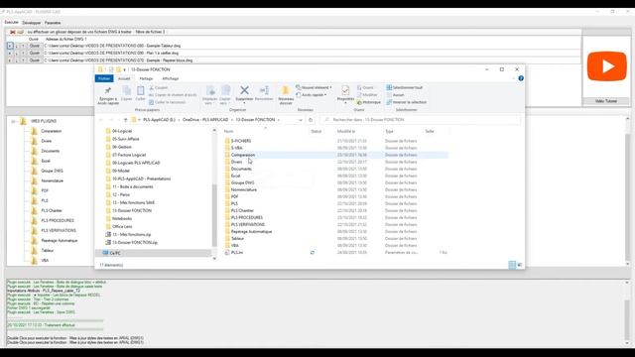This screenshot has height=357, width=635.
Task: Click the red X icon above the DWG list
Action: [13, 32]
